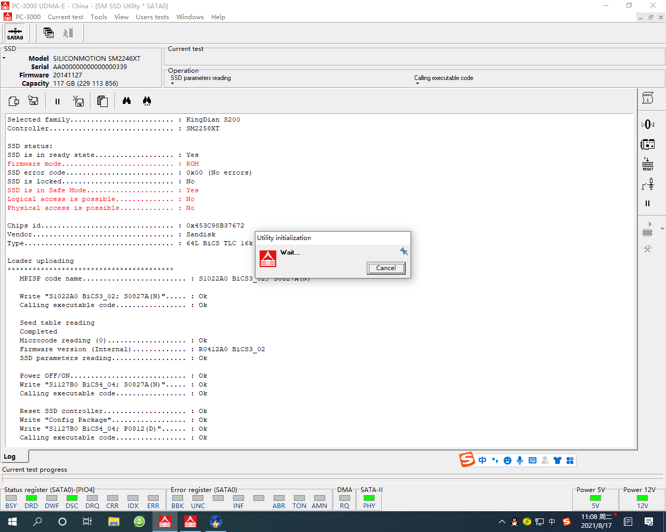Click the clear saved log icon with X
666x532 pixels.
[x=79, y=101]
